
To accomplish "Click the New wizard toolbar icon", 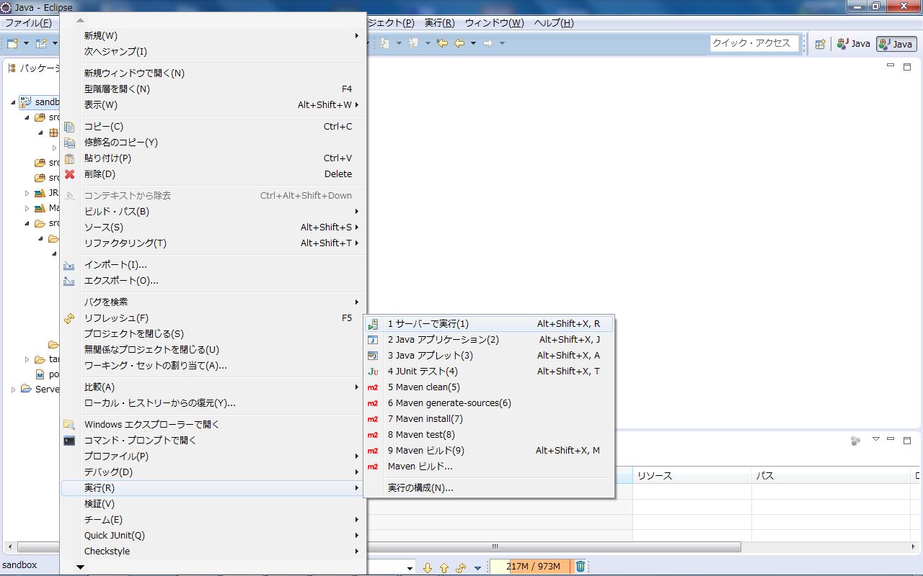I will tap(12, 43).
